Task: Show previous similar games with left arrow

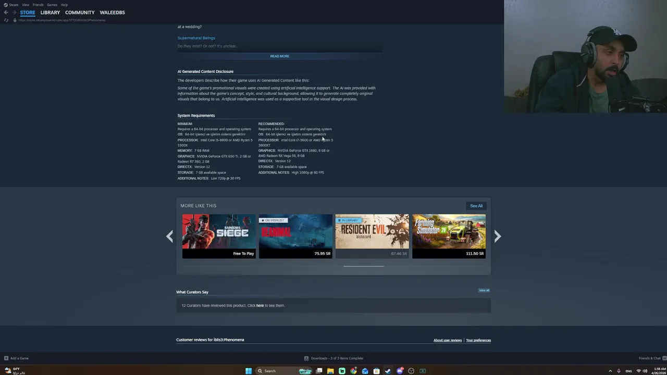Action: [x=169, y=236]
